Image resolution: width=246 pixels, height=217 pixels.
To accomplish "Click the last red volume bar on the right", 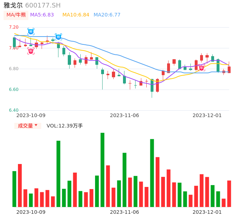I will coord(229,193).
